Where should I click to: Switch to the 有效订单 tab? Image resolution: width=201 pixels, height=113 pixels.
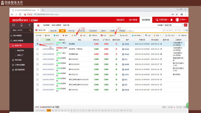[54, 31]
